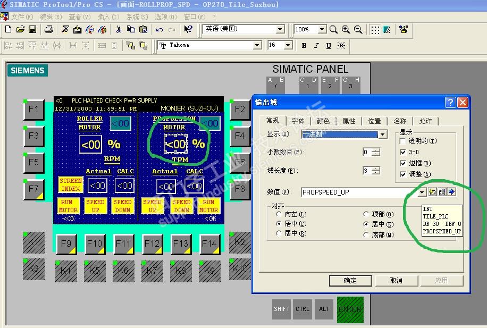
Task: Click the flashing text effect icon
Action: click(x=341, y=46)
